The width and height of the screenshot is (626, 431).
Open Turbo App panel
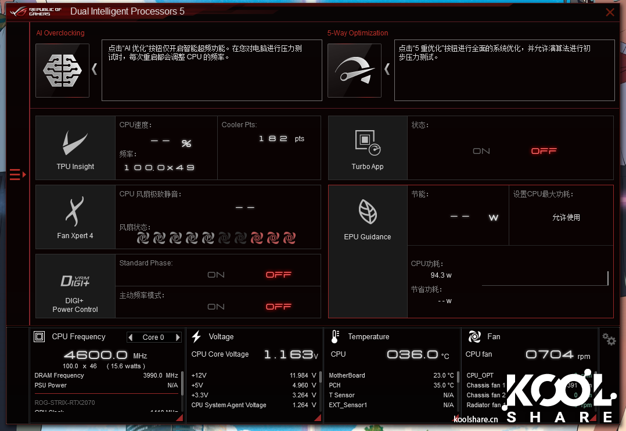[x=368, y=148]
